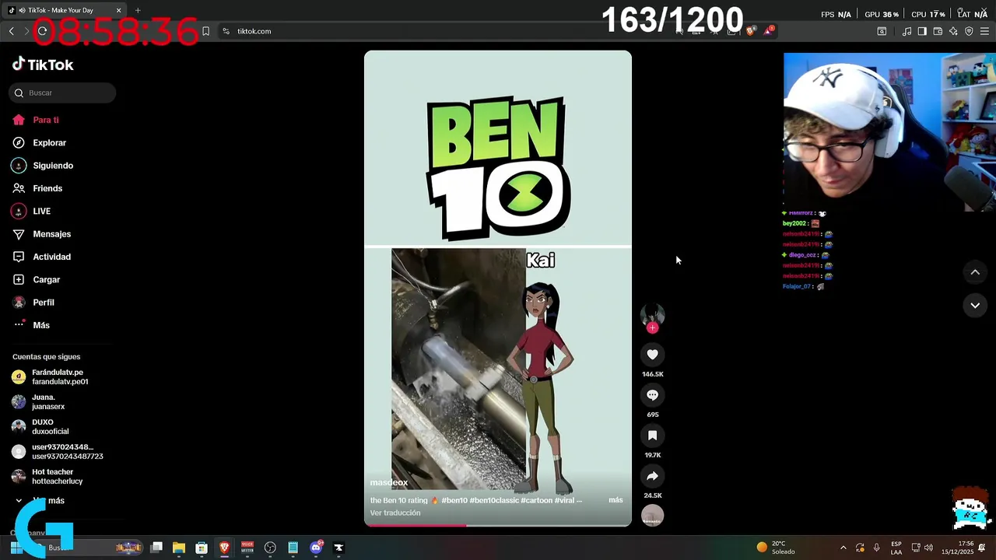
Task: Click the browser back arrow
Action: pos(11,31)
